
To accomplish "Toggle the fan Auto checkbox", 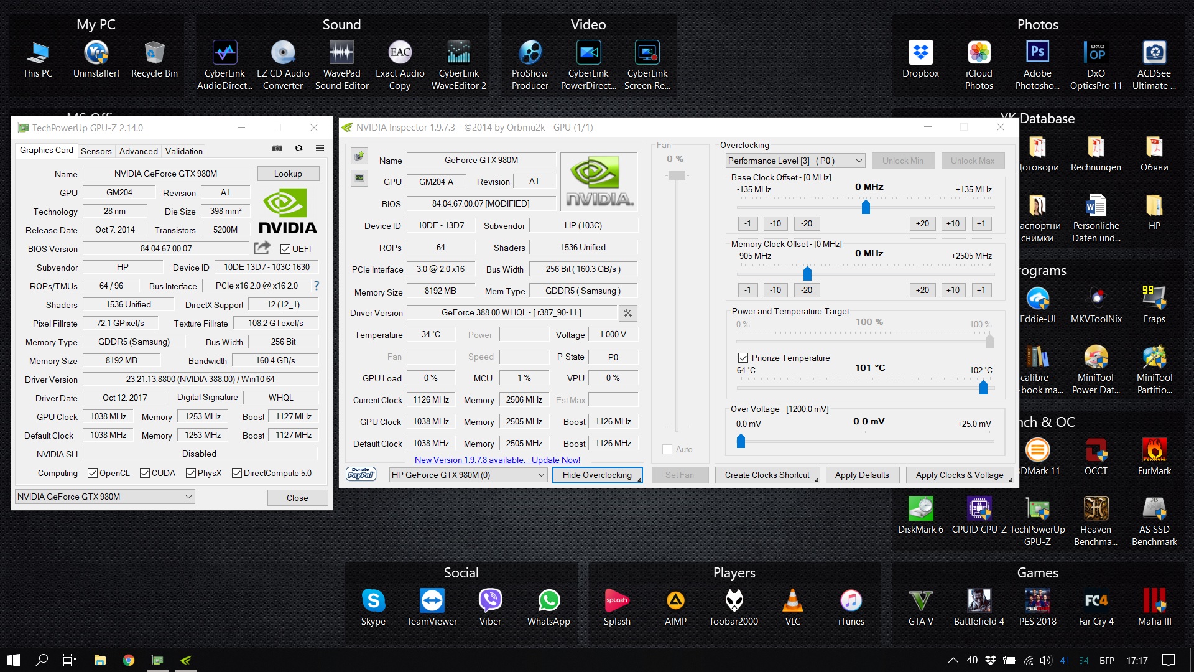I will coord(667,449).
